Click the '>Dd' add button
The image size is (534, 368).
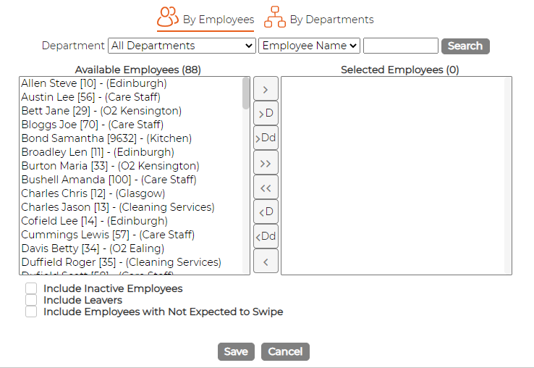click(x=266, y=138)
